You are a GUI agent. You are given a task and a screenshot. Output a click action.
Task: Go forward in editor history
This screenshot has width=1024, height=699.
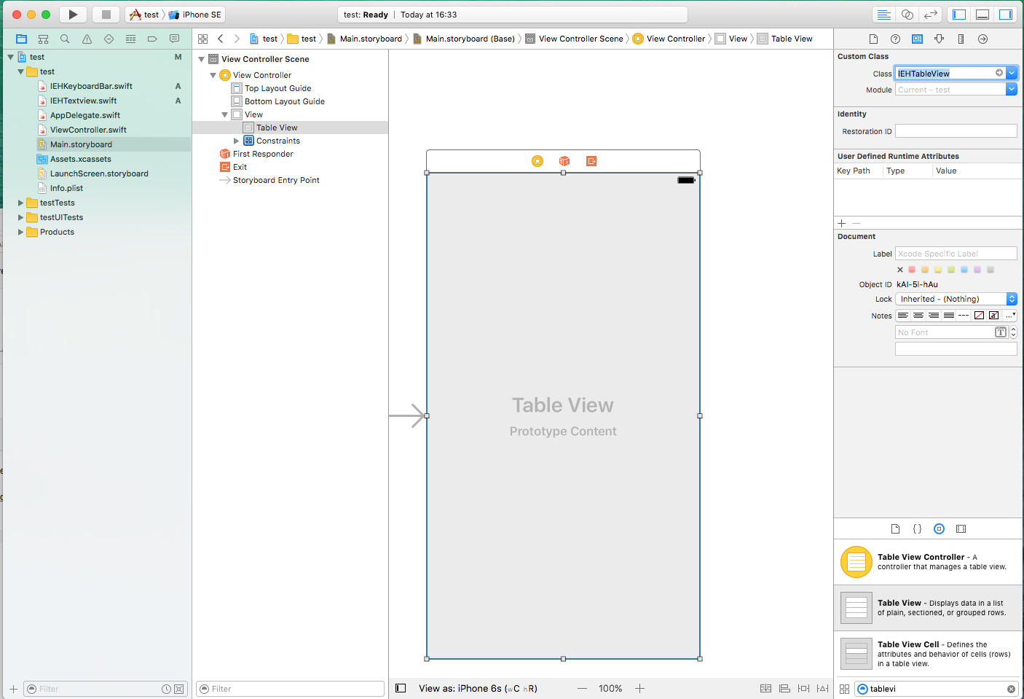click(237, 39)
